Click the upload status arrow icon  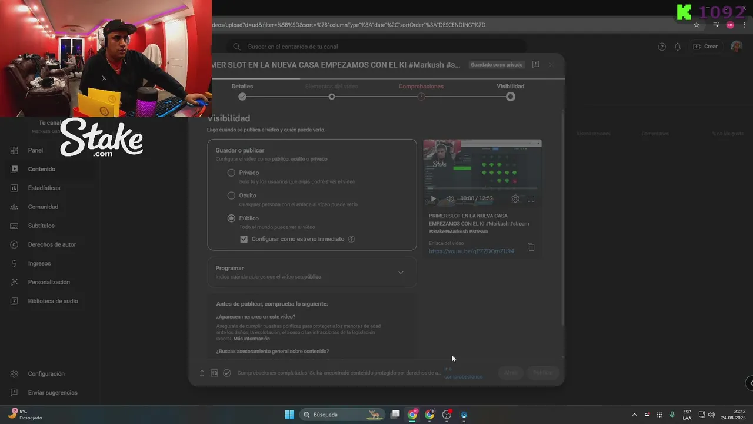[x=202, y=373]
